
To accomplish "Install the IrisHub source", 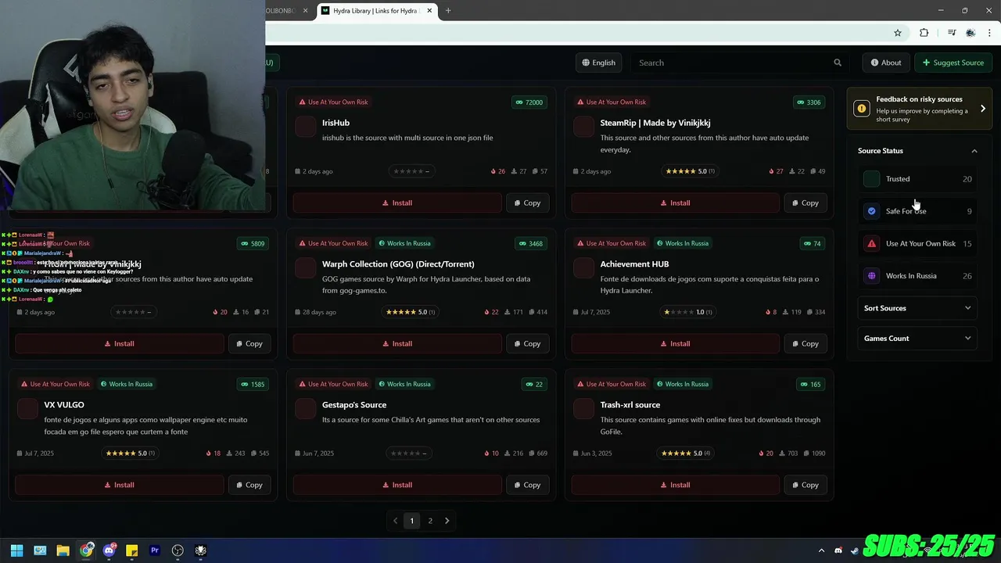I will click(397, 203).
